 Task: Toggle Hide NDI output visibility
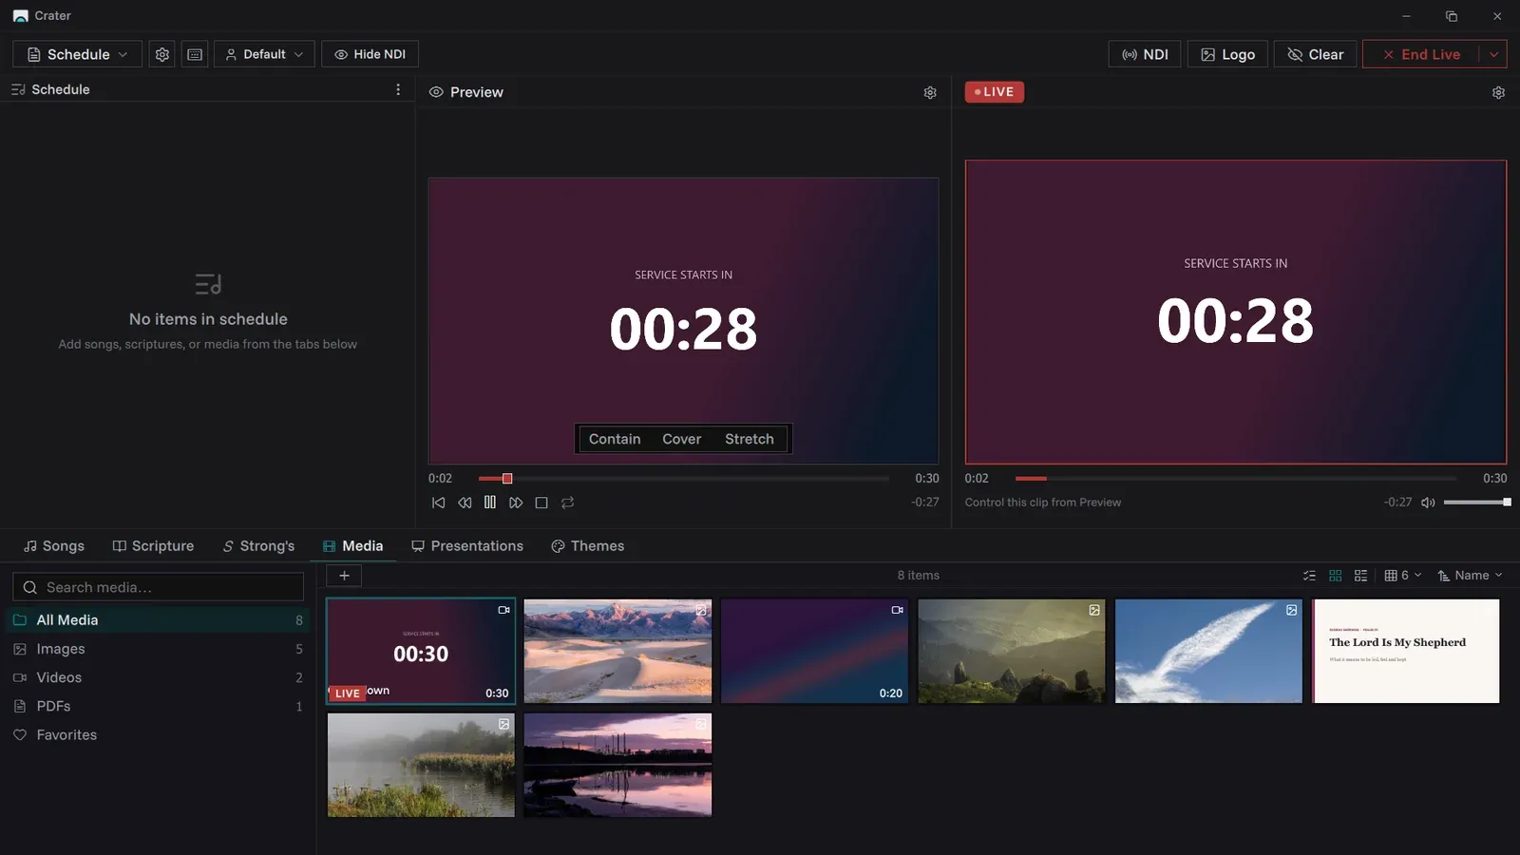(x=370, y=54)
